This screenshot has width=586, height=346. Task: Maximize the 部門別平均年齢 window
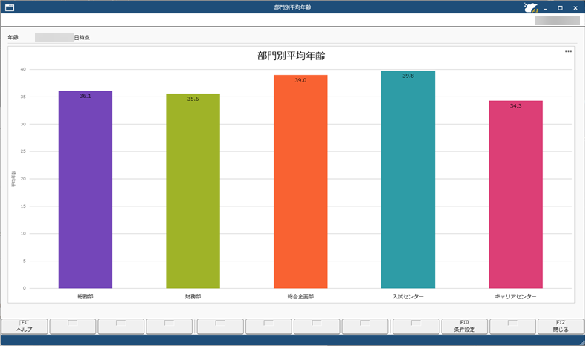tap(560, 8)
